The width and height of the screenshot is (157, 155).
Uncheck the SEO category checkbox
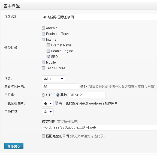pyautogui.click(x=48, y=56)
